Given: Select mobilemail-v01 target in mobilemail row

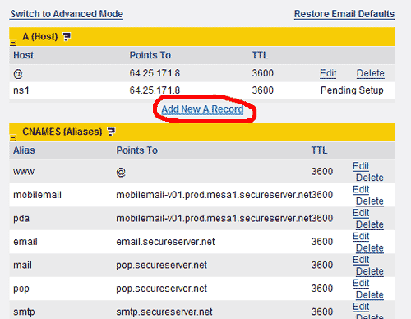Looking at the screenshot, I should pyautogui.click(x=214, y=195).
